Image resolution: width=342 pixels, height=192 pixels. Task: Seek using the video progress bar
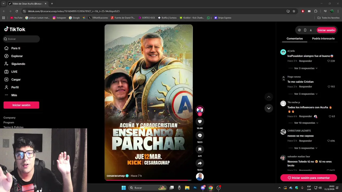149,180
